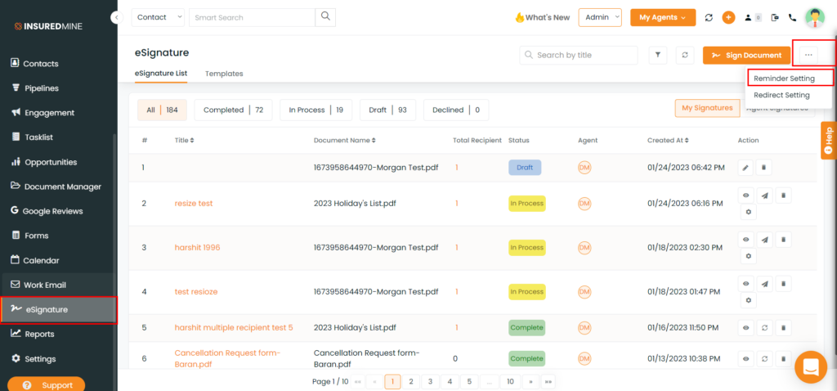Viewport: 837px width, 391px height.
Task: Delete the 'resize test' row
Action: (x=784, y=195)
